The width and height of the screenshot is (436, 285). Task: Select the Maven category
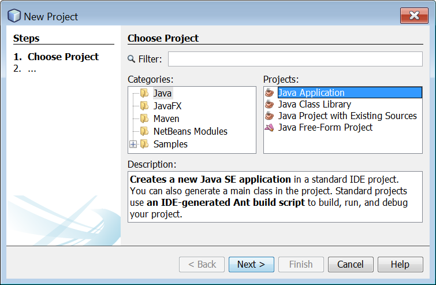point(166,119)
